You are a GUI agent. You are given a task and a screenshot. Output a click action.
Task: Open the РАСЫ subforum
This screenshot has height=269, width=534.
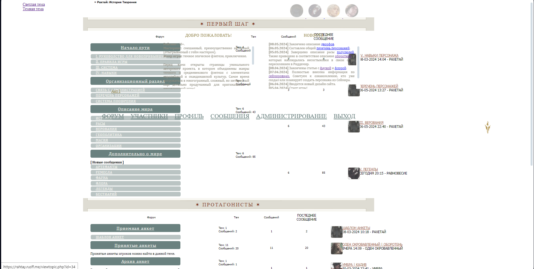click(x=100, y=124)
